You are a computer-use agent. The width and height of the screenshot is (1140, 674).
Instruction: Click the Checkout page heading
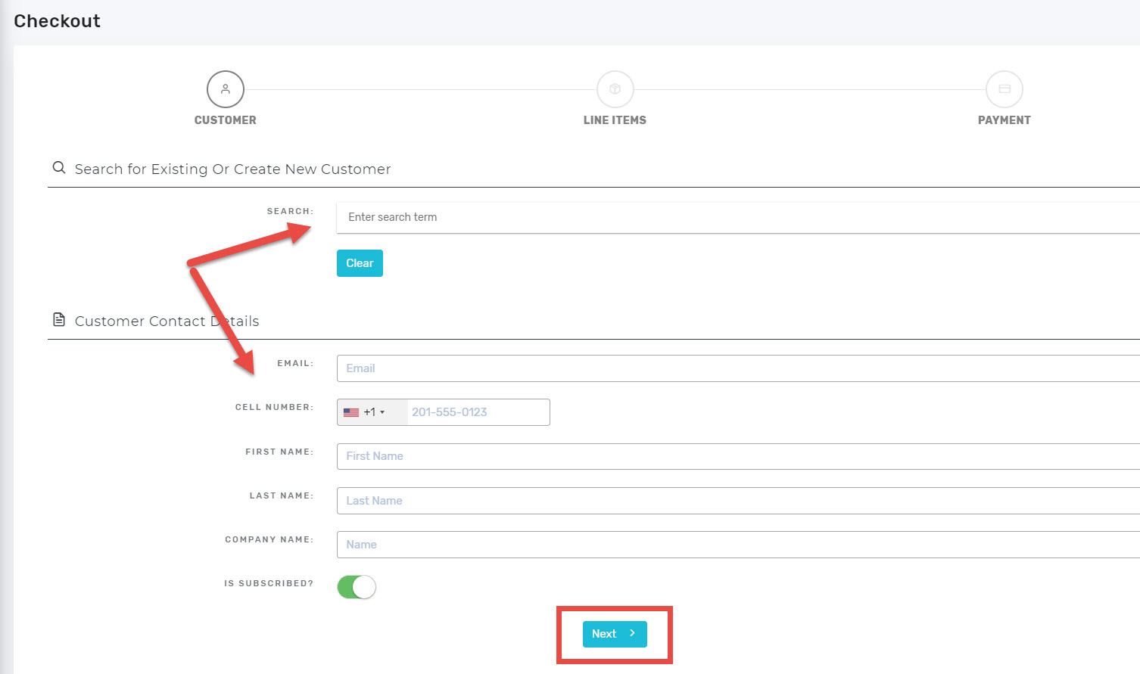[x=57, y=21]
